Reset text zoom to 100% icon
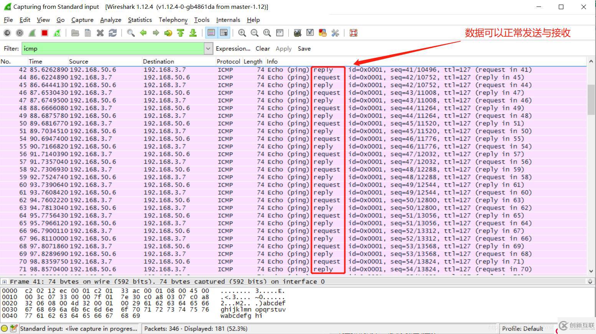 pyautogui.click(x=267, y=33)
